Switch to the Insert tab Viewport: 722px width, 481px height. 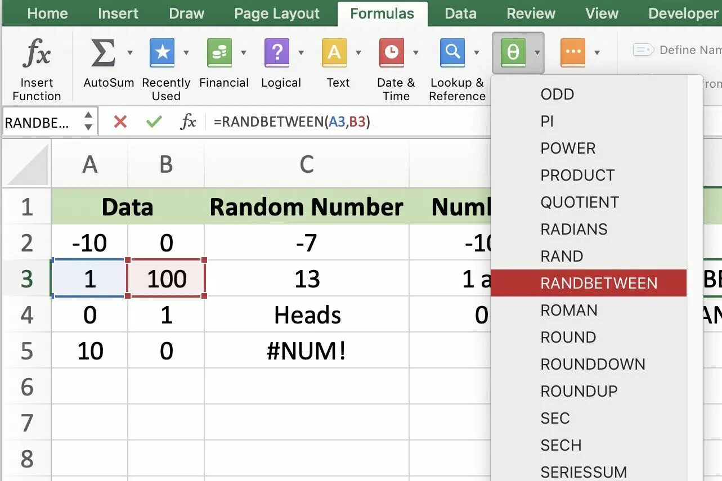pyautogui.click(x=118, y=14)
